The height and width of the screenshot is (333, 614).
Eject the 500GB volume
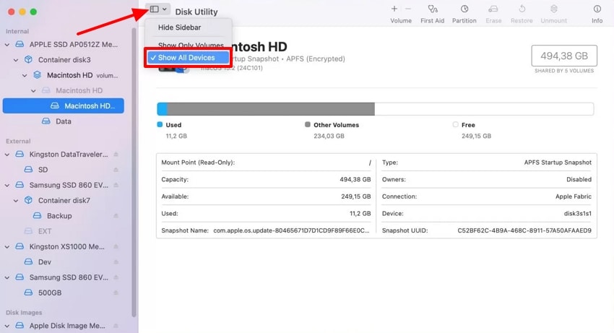(116, 293)
